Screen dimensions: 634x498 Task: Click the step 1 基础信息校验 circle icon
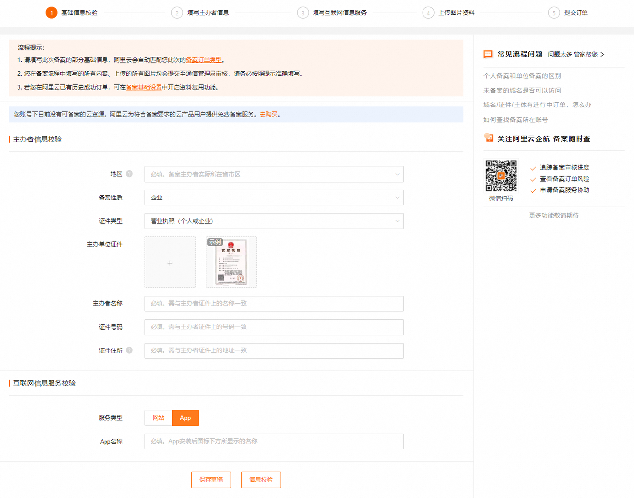(x=52, y=13)
